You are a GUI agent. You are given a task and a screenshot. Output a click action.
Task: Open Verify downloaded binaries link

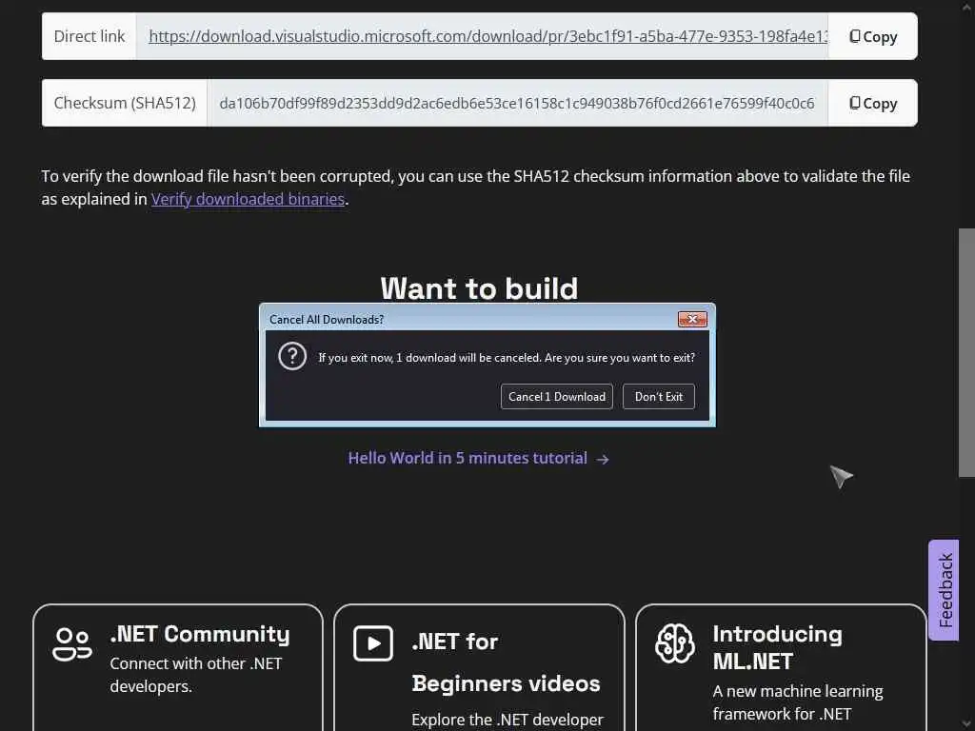pyautogui.click(x=249, y=199)
